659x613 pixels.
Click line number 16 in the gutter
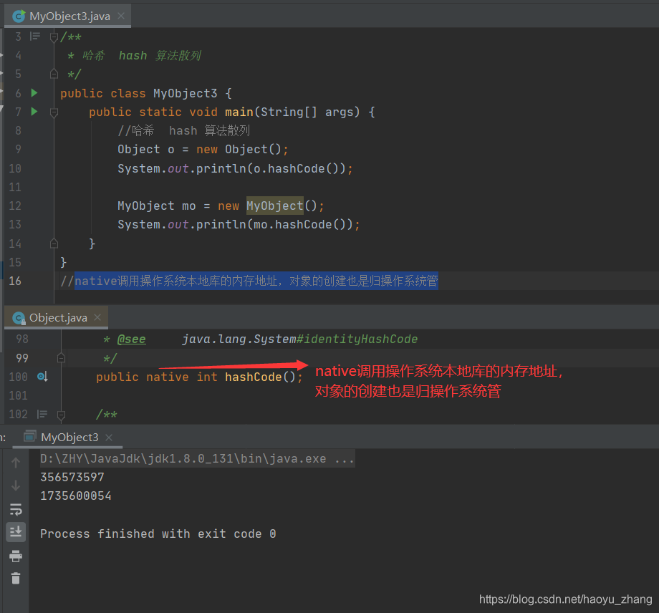pyautogui.click(x=15, y=281)
